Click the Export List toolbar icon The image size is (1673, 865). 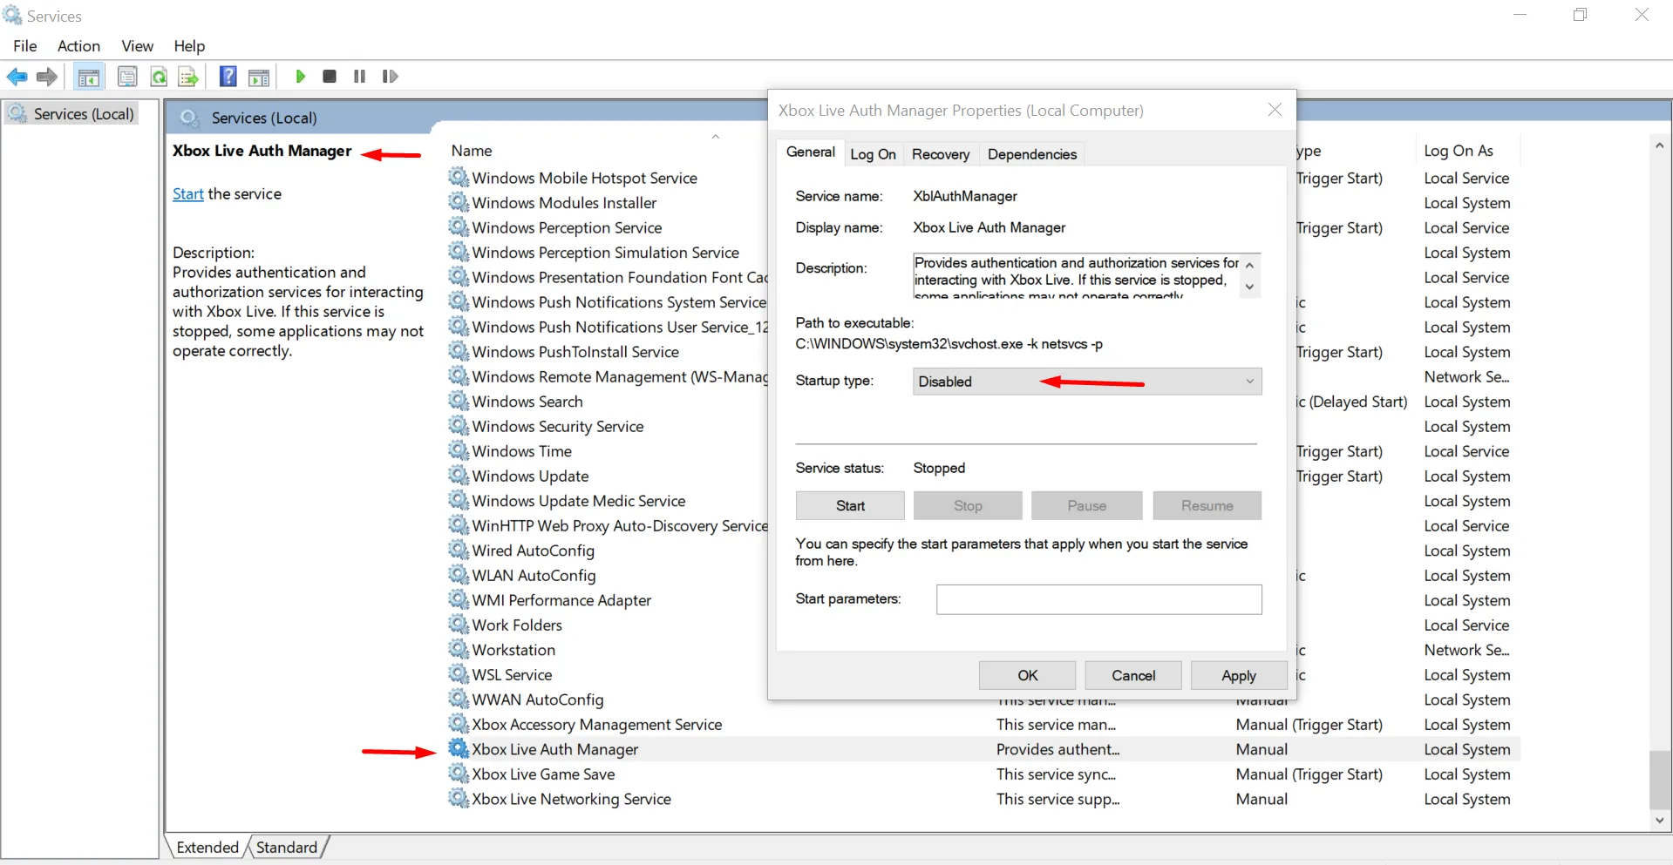(x=188, y=77)
